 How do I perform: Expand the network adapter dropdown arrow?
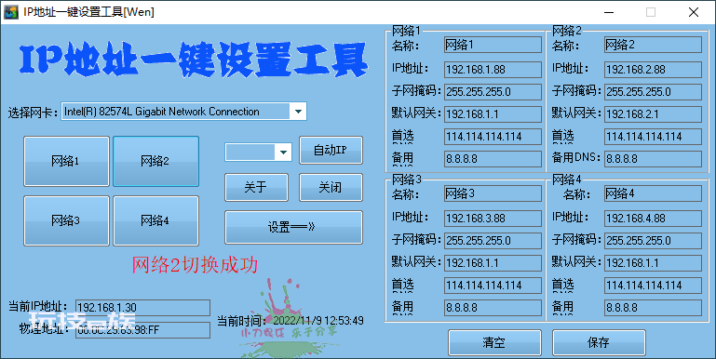298,112
